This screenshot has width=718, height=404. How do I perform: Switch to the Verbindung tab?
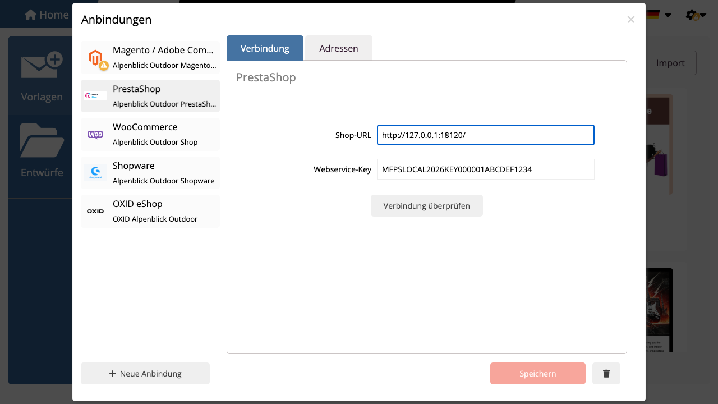coord(265,48)
